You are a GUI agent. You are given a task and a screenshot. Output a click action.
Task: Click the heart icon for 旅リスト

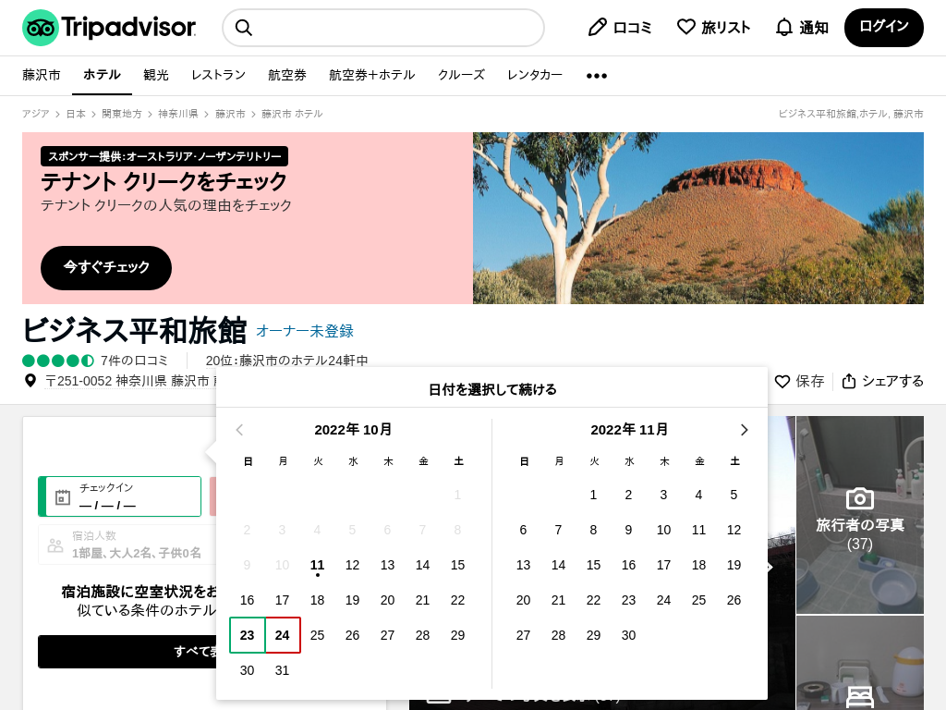point(686,27)
